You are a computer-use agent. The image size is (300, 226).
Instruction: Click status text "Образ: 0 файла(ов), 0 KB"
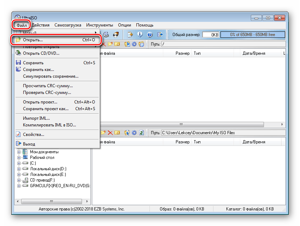pos(182,209)
